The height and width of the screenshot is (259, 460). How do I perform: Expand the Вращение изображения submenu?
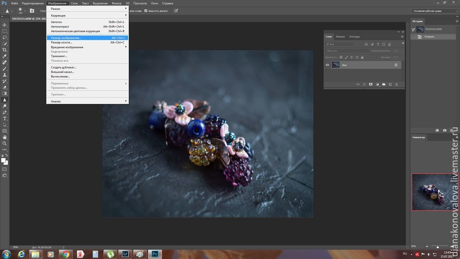click(87, 47)
